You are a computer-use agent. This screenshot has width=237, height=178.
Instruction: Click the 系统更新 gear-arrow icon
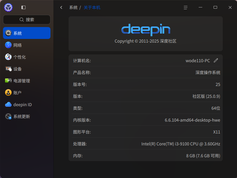pyautogui.click(x=8, y=116)
